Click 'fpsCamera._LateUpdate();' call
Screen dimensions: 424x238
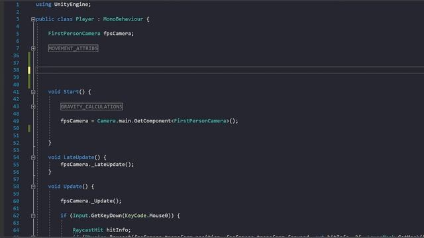tap(97, 165)
